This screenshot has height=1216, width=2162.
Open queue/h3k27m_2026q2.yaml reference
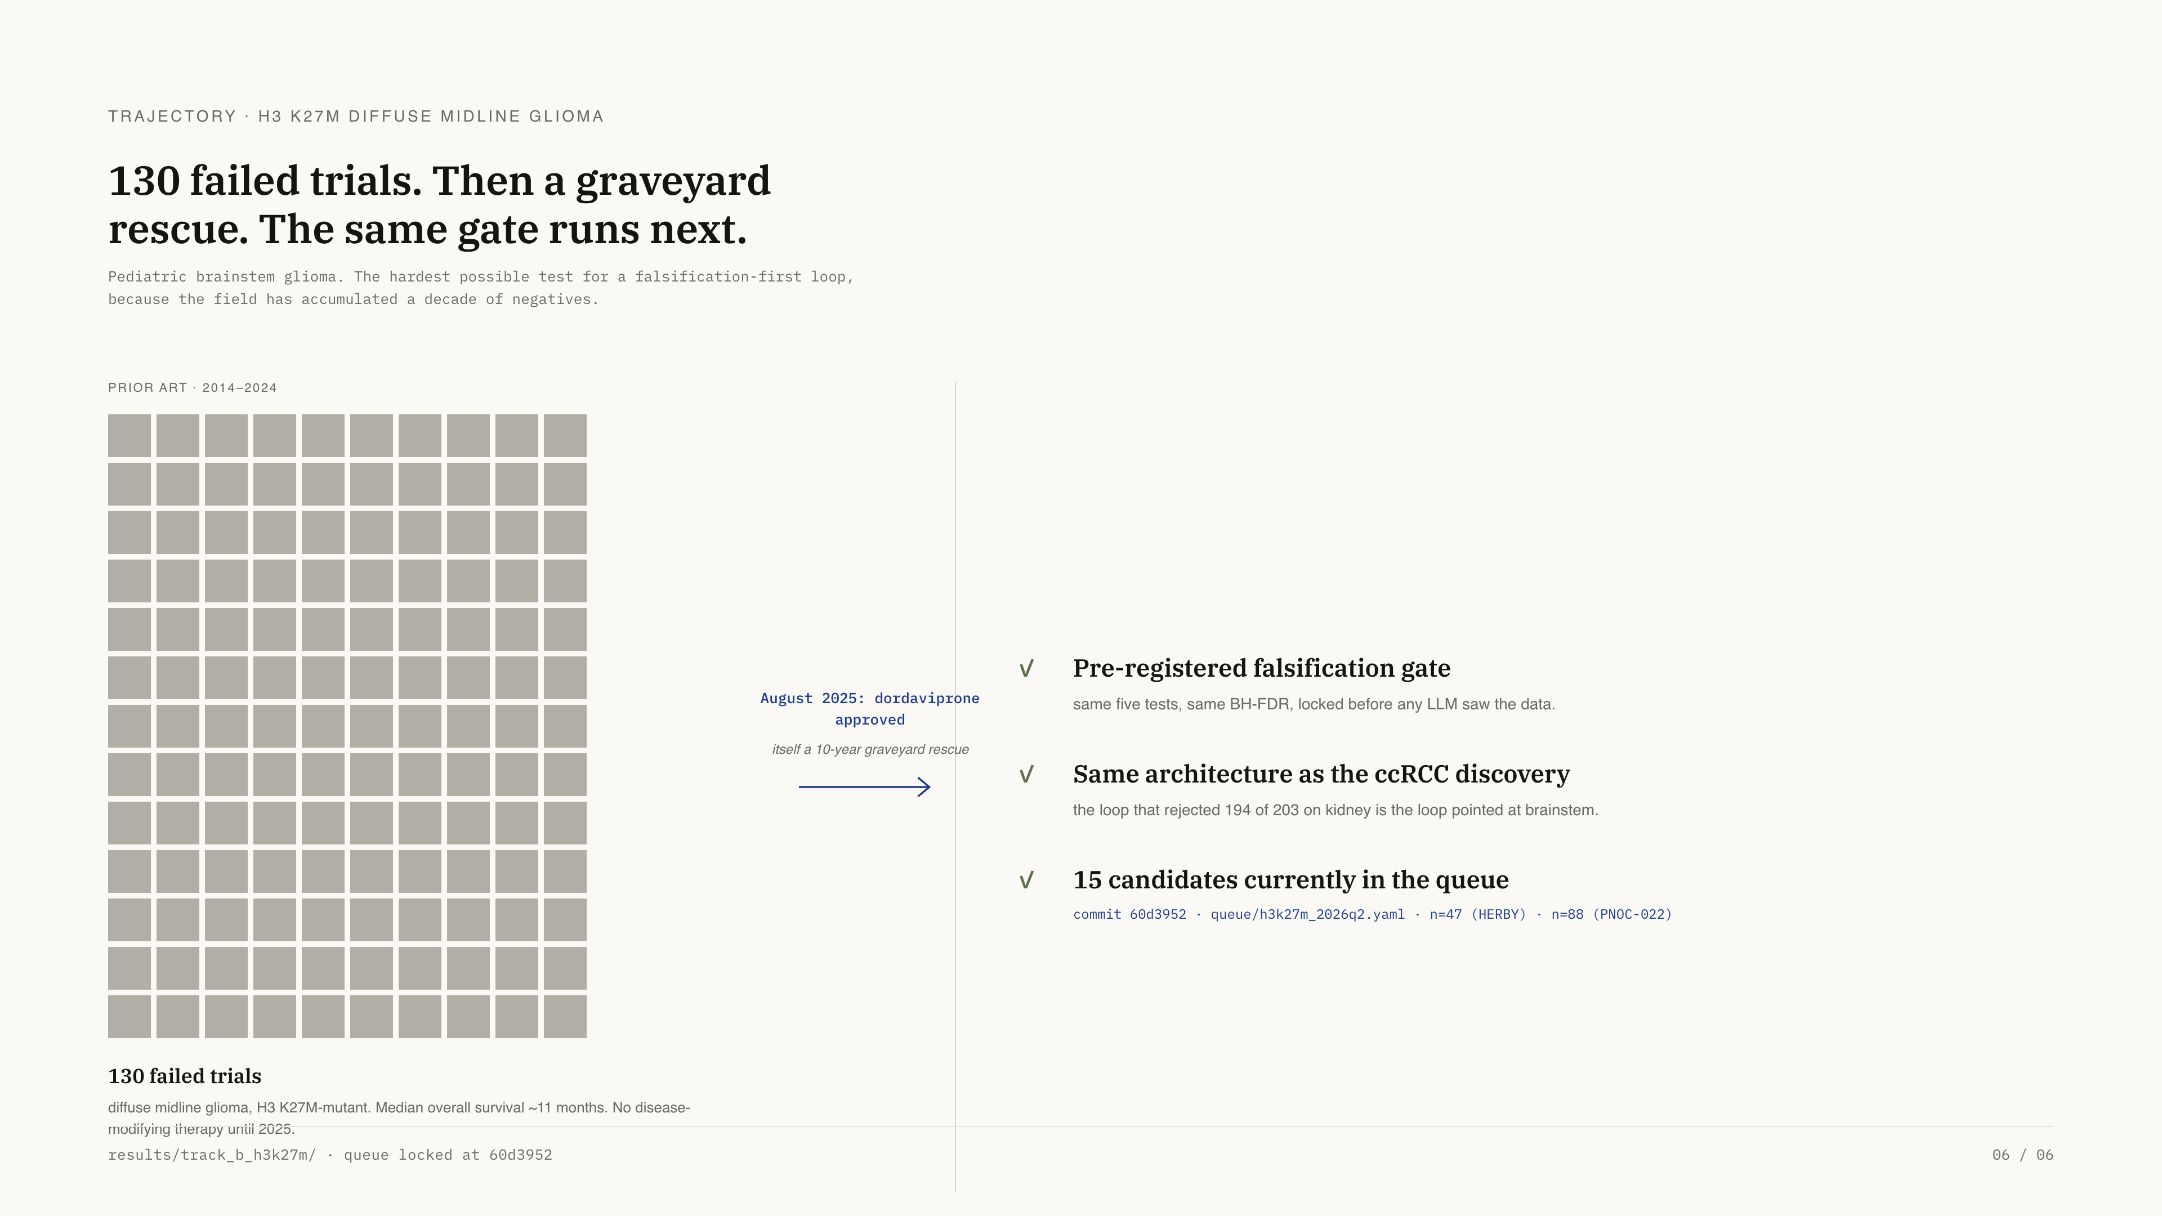1307,914
